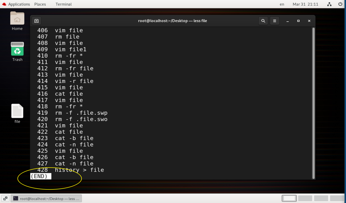This screenshot has width=346, height=203.
Task: Click line 414 'vim -r file'
Action: 65,81
